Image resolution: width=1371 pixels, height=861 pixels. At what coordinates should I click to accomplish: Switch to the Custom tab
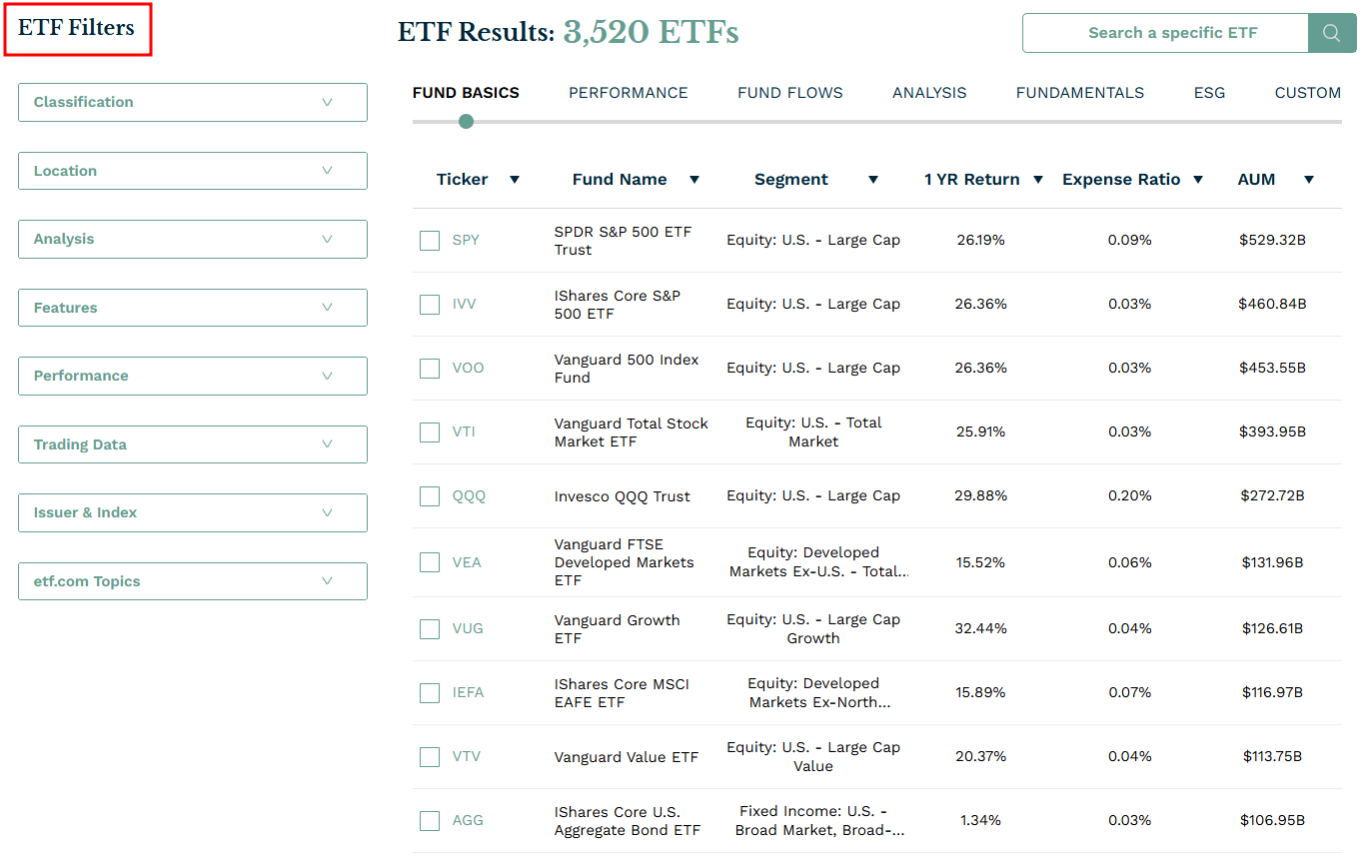coord(1308,93)
